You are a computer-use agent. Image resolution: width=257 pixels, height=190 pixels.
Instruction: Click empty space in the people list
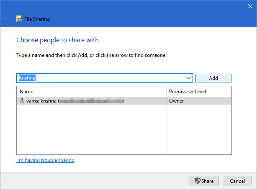91,130
